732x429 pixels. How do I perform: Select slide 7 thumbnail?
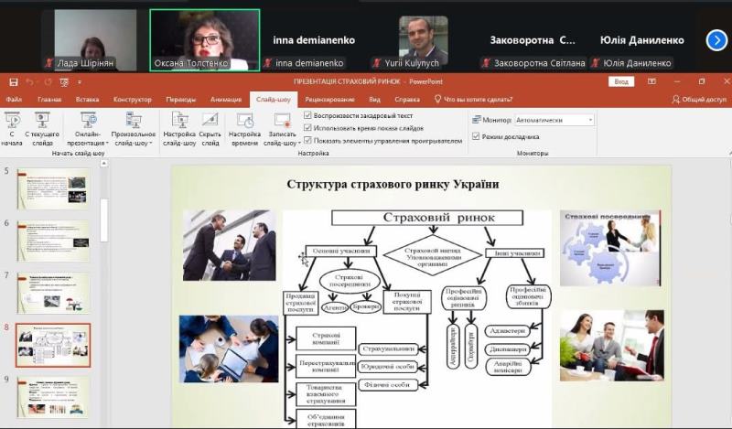click(x=53, y=293)
